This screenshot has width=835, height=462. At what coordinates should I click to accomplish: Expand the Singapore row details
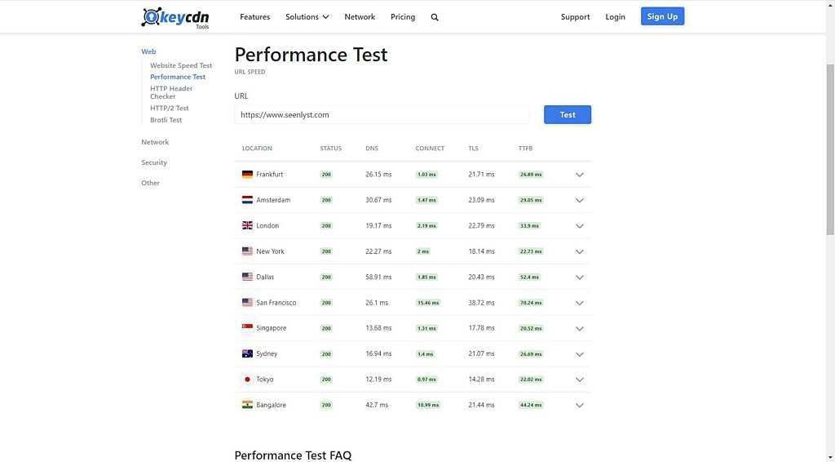coord(580,328)
